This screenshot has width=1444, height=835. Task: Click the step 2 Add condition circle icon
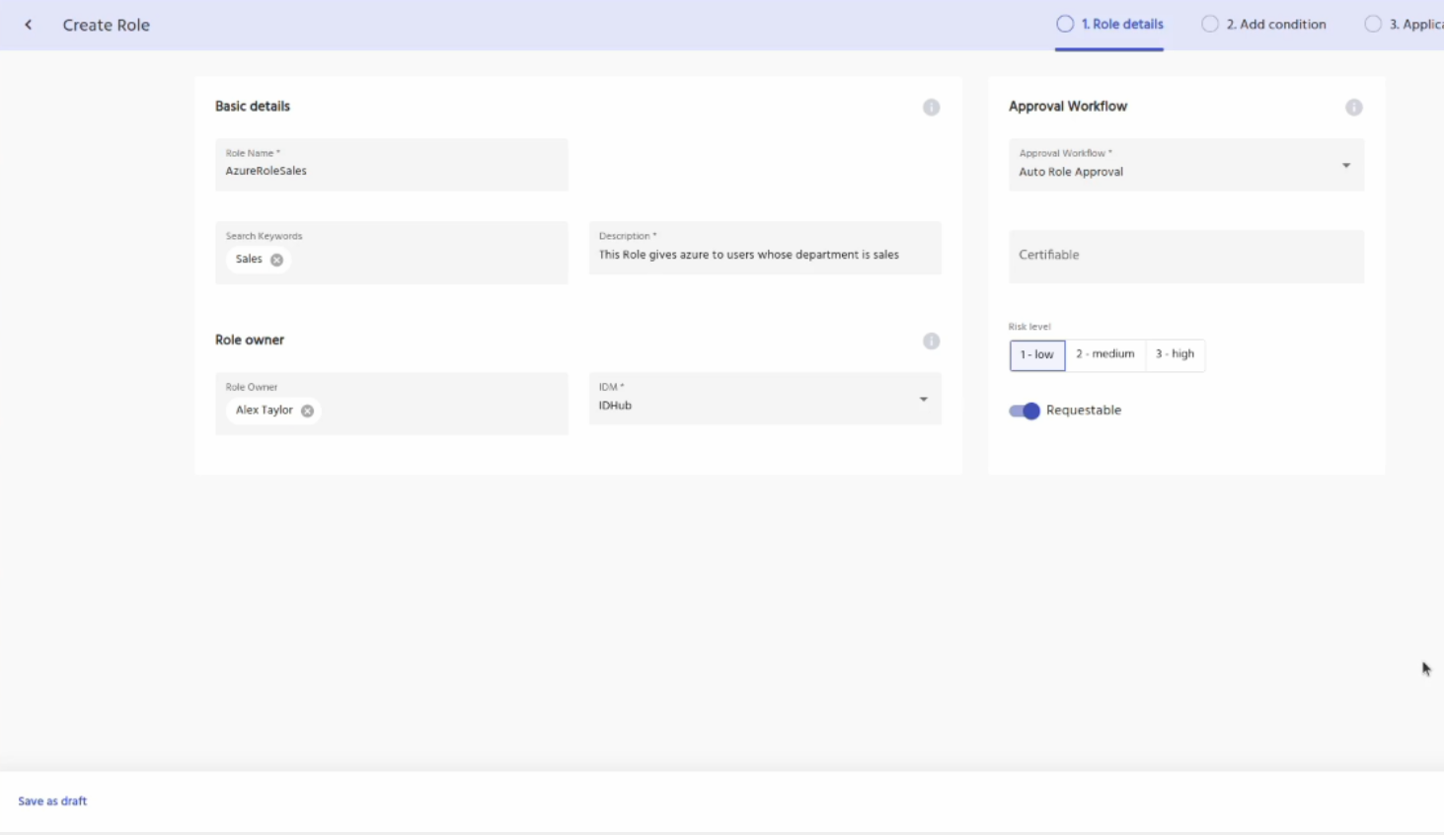tap(1209, 25)
